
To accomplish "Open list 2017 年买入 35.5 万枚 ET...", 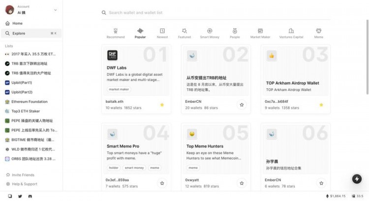I will (31, 54).
